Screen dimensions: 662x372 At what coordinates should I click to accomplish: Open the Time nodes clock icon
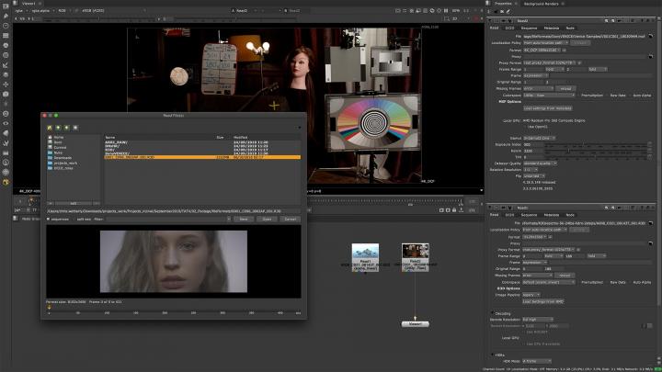pos(6,26)
